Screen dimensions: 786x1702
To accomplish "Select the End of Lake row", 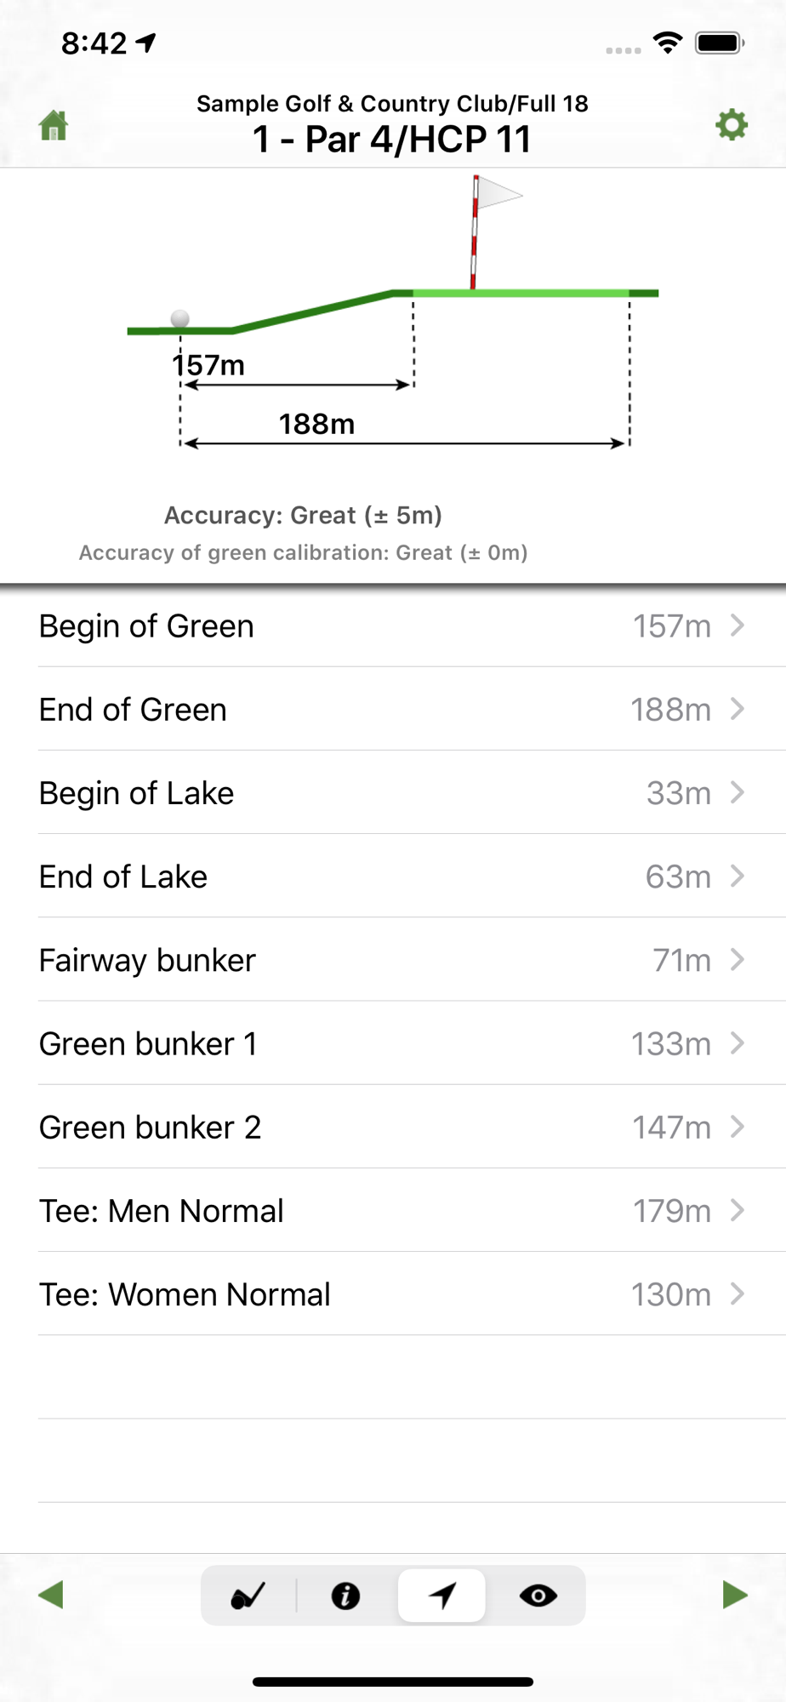I will [x=391, y=876].
